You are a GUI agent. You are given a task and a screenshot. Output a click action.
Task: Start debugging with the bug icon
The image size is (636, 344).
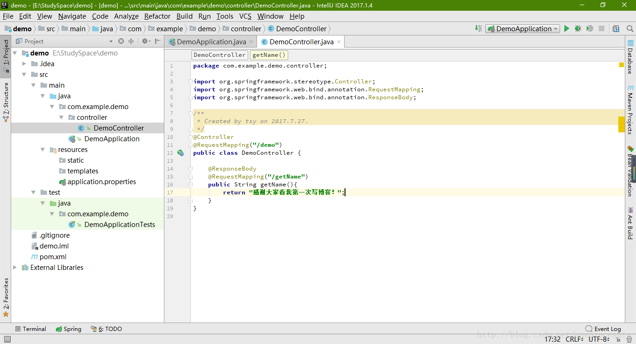[578, 28]
